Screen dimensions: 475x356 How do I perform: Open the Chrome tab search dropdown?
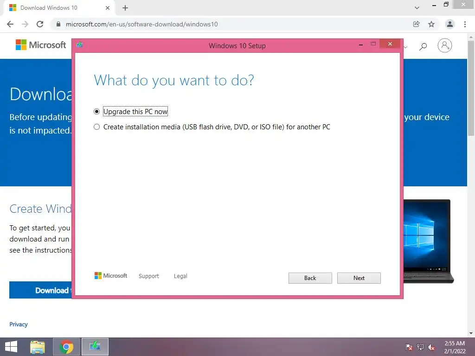point(417,8)
